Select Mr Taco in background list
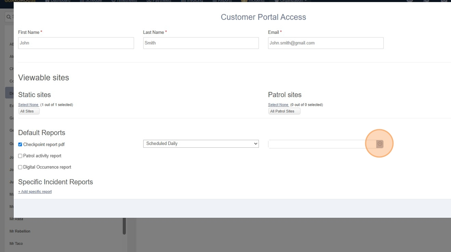Screen dimensions: 451x252 point(16,244)
